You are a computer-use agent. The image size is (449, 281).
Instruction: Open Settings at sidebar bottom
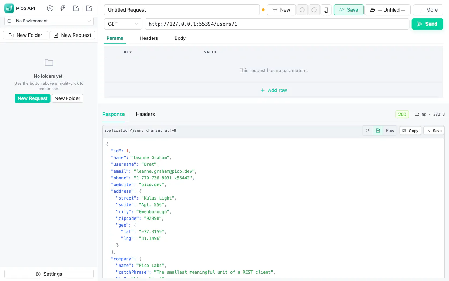49,274
